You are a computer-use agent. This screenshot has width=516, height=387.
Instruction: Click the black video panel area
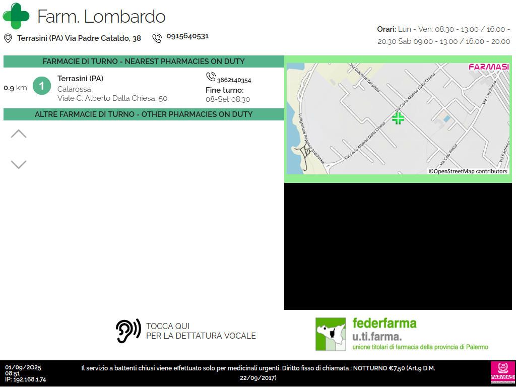coord(400,246)
